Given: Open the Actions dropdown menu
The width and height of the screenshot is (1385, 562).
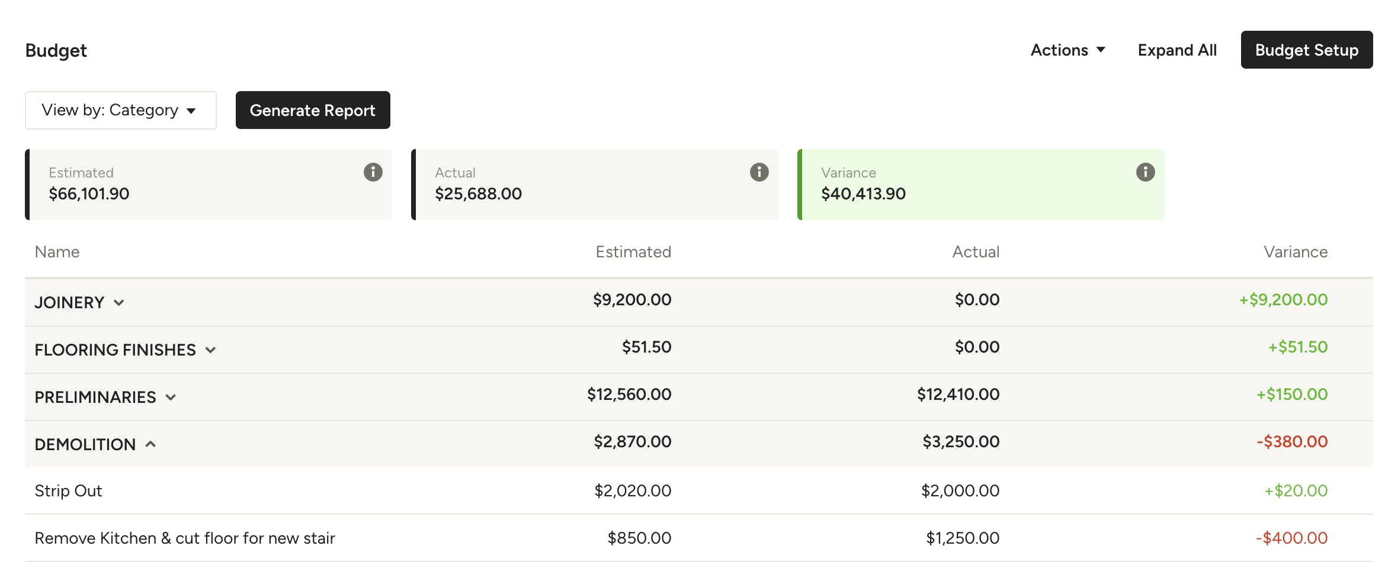Looking at the screenshot, I should (x=1067, y=50).
